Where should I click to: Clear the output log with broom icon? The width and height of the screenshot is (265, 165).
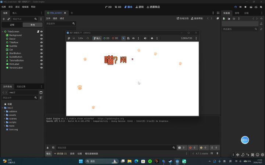(47, 148)
